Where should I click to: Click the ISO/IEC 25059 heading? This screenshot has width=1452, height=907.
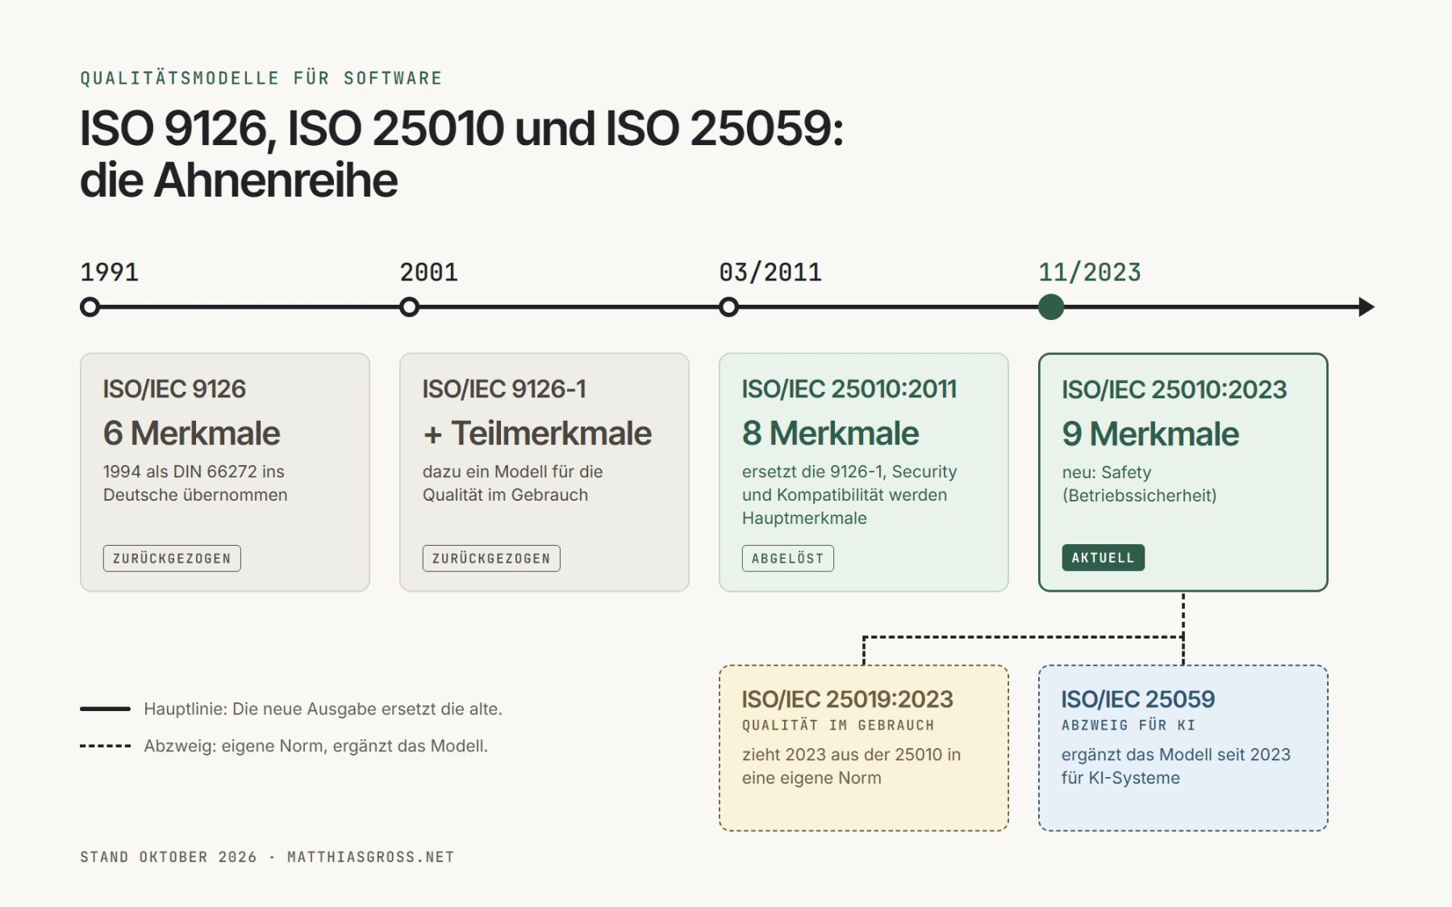pos(1137,699)
